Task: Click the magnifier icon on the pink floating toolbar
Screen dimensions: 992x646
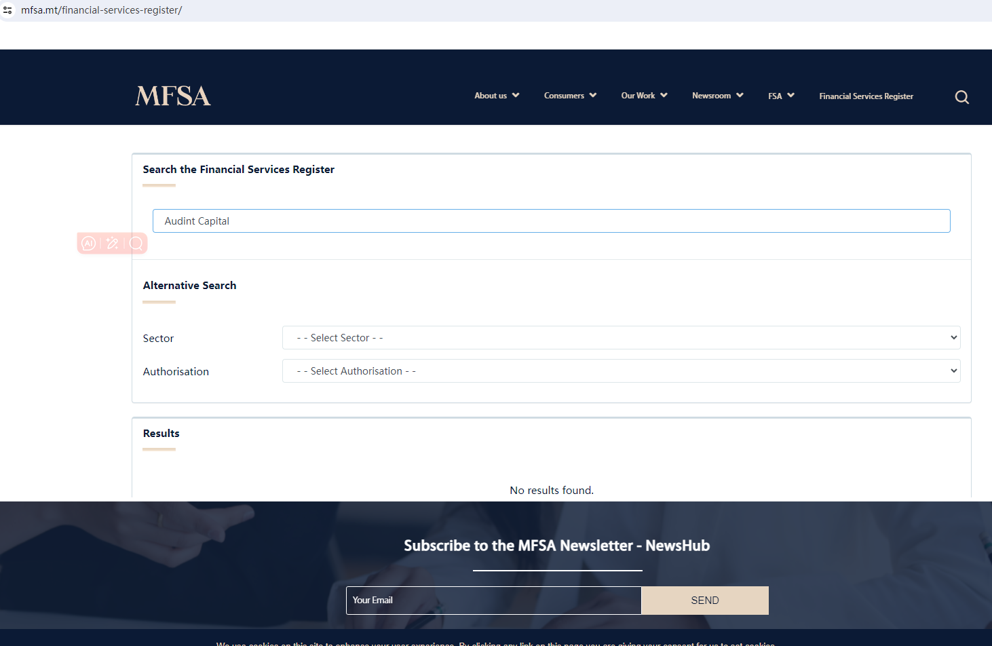Action: 136,243
